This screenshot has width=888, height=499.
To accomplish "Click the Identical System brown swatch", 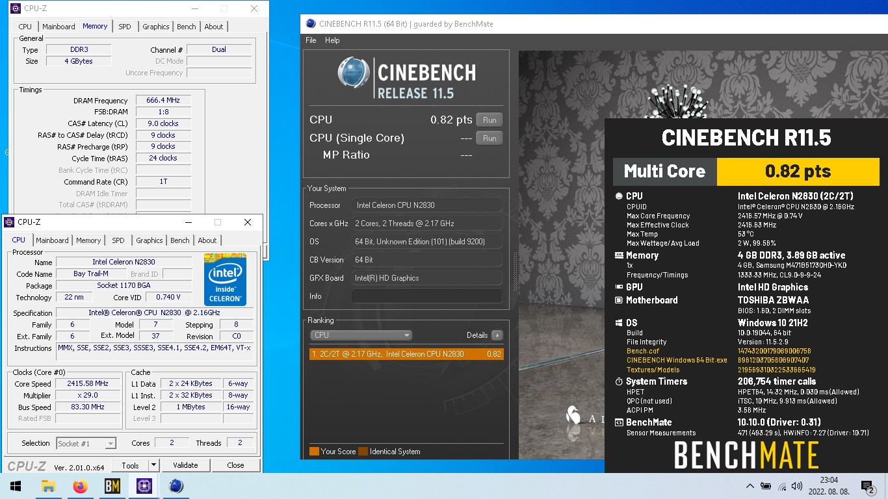I will (363, 452).
